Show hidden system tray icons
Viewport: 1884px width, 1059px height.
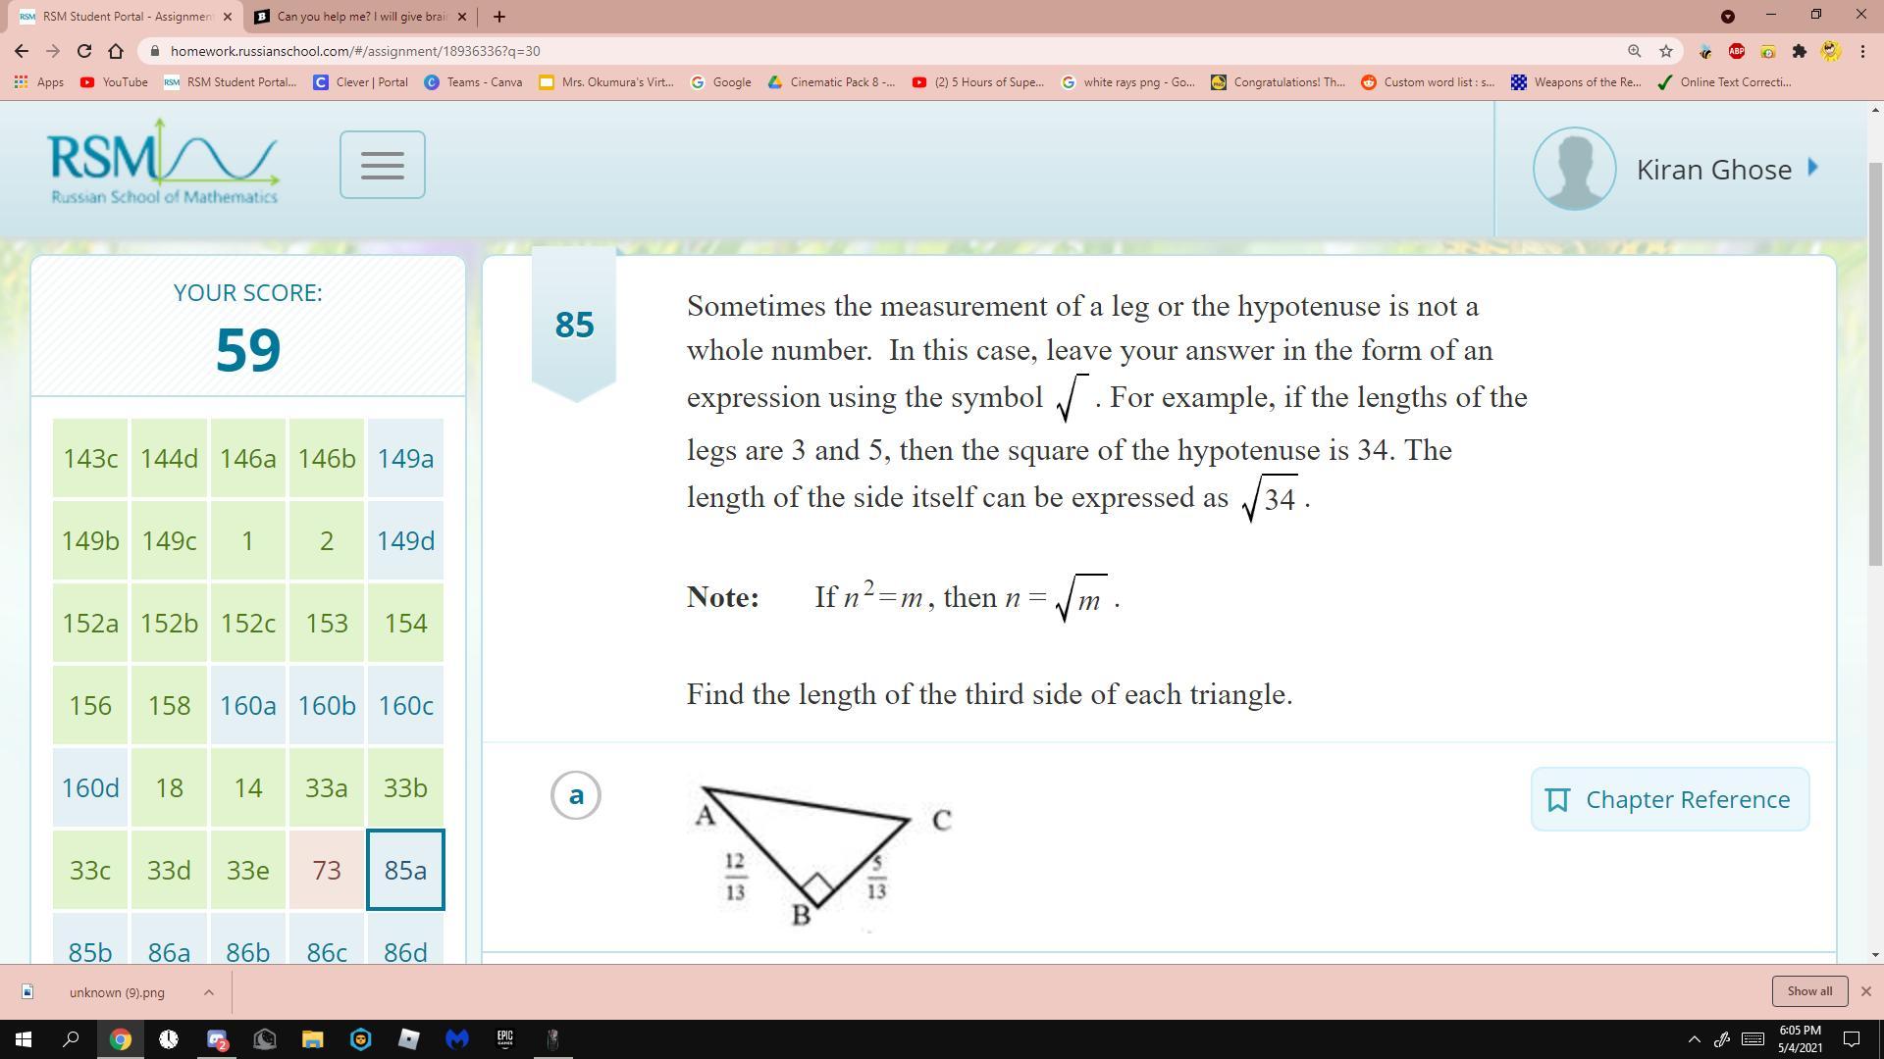pyautogui.click(x=1694, y=1039)
